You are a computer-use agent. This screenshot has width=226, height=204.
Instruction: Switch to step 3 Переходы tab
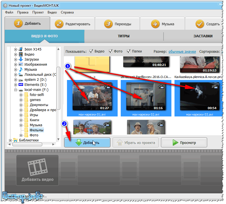117,24
